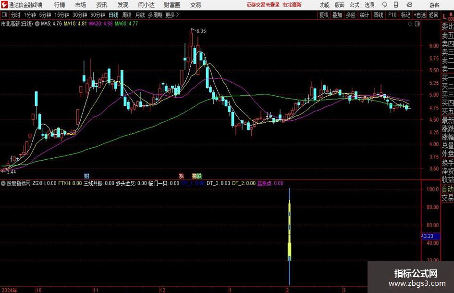This screenshot has height=293, width=454.
Task: Open the mail envelope icon
Action: tap(409, 5)
